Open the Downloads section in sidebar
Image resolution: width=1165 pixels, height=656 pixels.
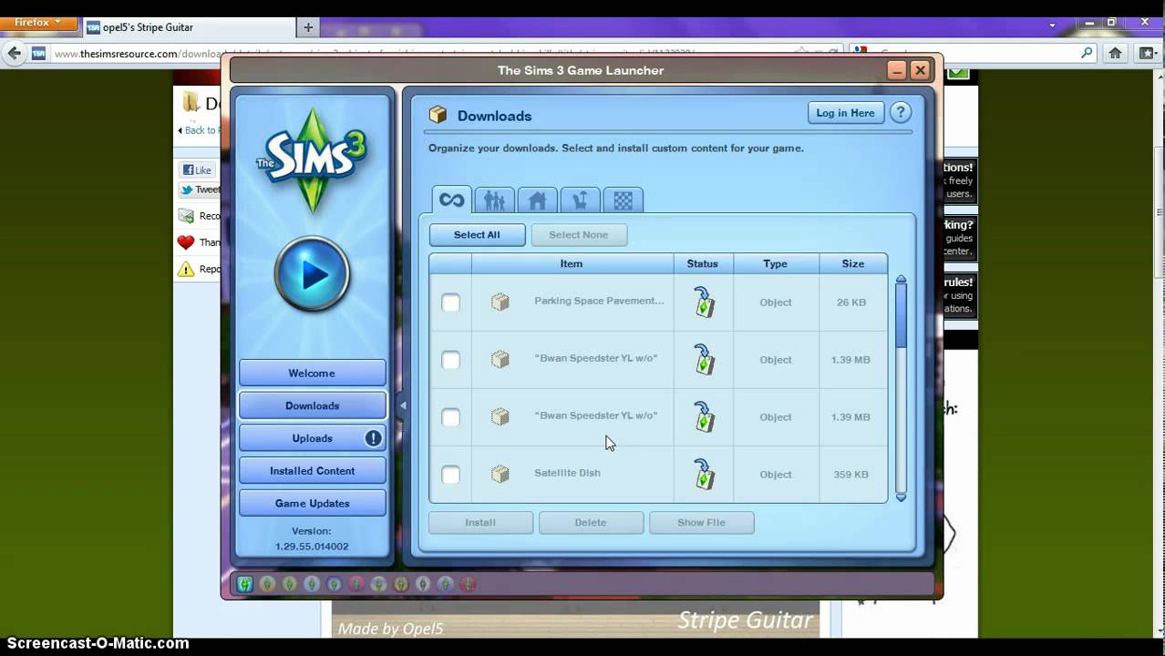click(312, 405)
